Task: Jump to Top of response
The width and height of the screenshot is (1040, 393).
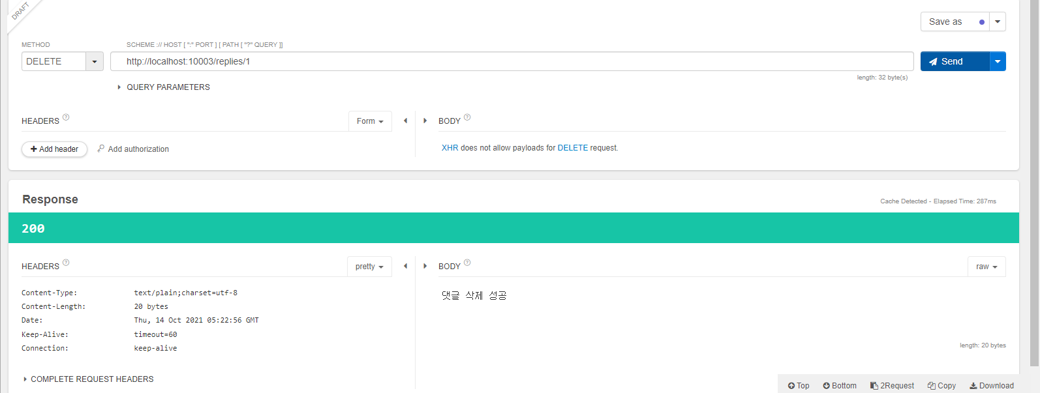Action: pos(799,386)
